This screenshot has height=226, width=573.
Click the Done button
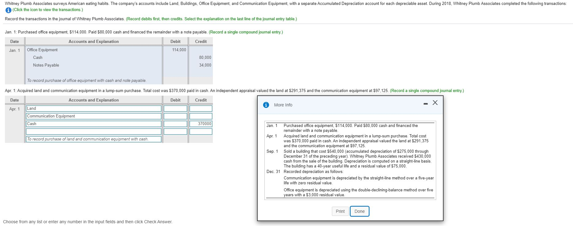(360, 211)
